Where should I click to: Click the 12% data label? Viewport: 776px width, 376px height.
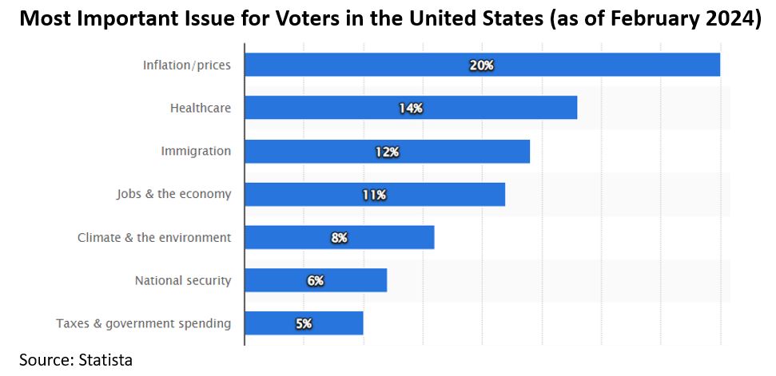[x=387, y=152]
